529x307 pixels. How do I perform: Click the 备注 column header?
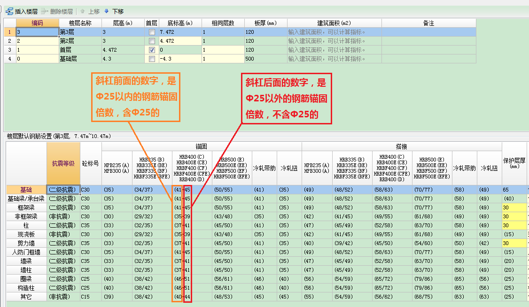[429, 23]
